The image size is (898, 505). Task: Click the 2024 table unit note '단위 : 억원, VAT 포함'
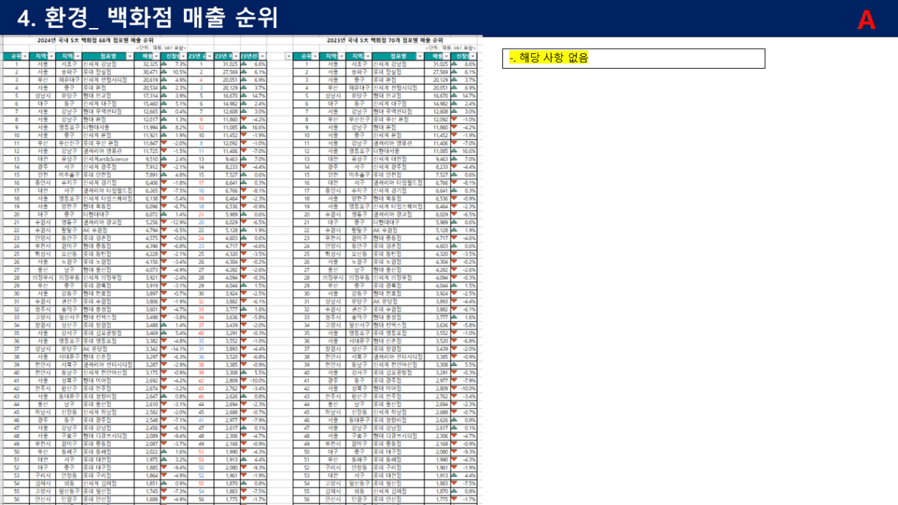161,47
